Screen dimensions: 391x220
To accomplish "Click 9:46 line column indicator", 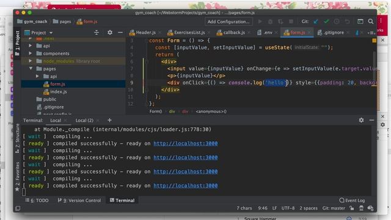I will tap(263, 208).
